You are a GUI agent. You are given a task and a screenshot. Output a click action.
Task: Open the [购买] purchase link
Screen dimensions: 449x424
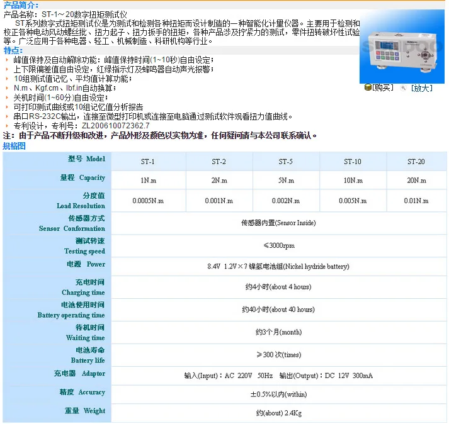pyautogui.click(x=383, y=87)
